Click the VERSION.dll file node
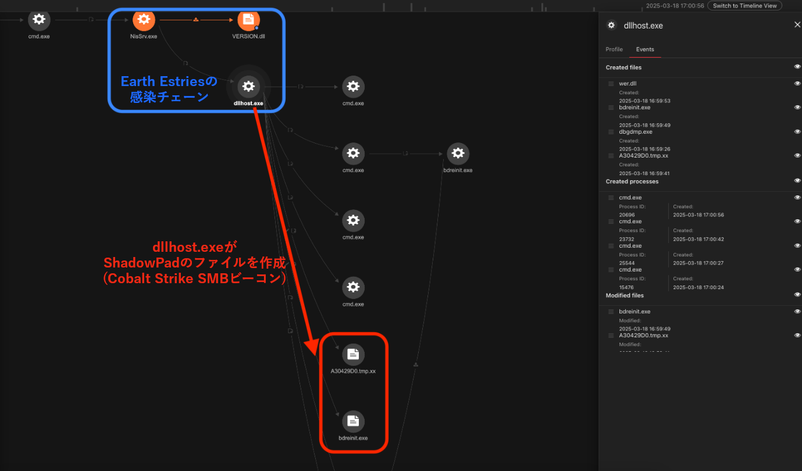The width and height of the screenshot is (802, 471). point(248,20)
